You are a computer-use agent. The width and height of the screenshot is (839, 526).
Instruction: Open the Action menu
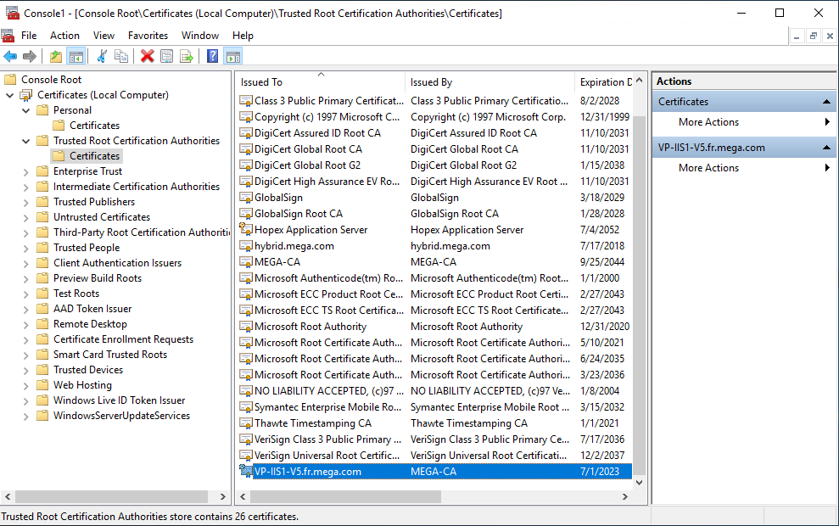[x=64, y=36]
